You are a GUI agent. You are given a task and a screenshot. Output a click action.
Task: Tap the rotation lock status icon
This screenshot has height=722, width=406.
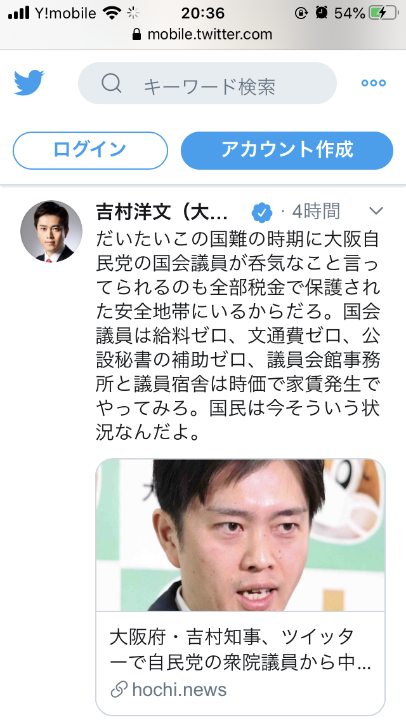[x=301, y=13]
